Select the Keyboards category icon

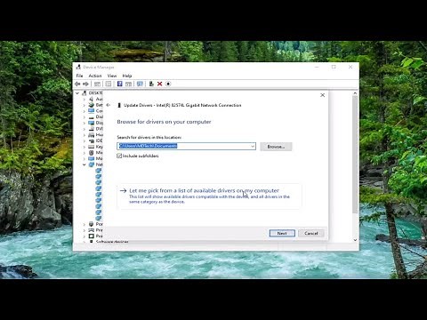pos(92,147)
